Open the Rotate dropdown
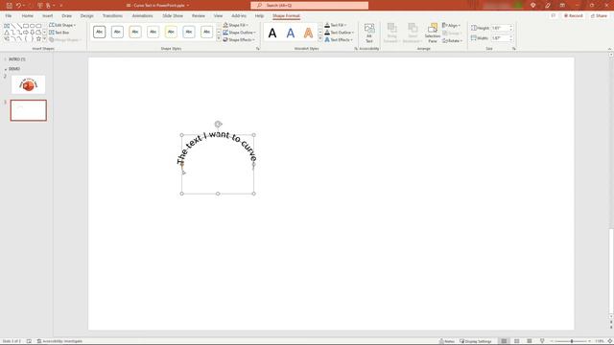 pos(453,40)
